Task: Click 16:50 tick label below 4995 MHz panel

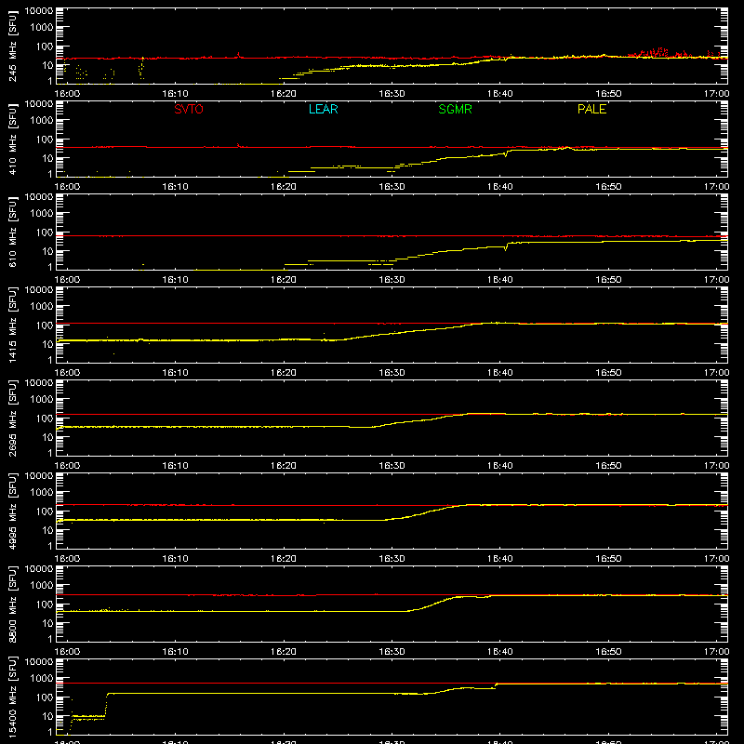Action: tap(608, 559)
